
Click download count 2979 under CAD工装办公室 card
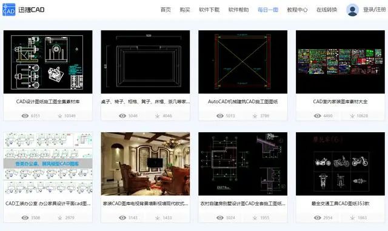(70, 218)
